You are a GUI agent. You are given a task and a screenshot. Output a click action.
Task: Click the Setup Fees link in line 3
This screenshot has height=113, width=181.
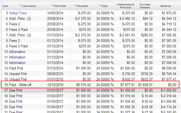[x=18, y=13]
